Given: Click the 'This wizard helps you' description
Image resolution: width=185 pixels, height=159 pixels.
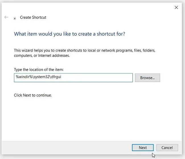Looking at the screenshot, I should 85,53.
